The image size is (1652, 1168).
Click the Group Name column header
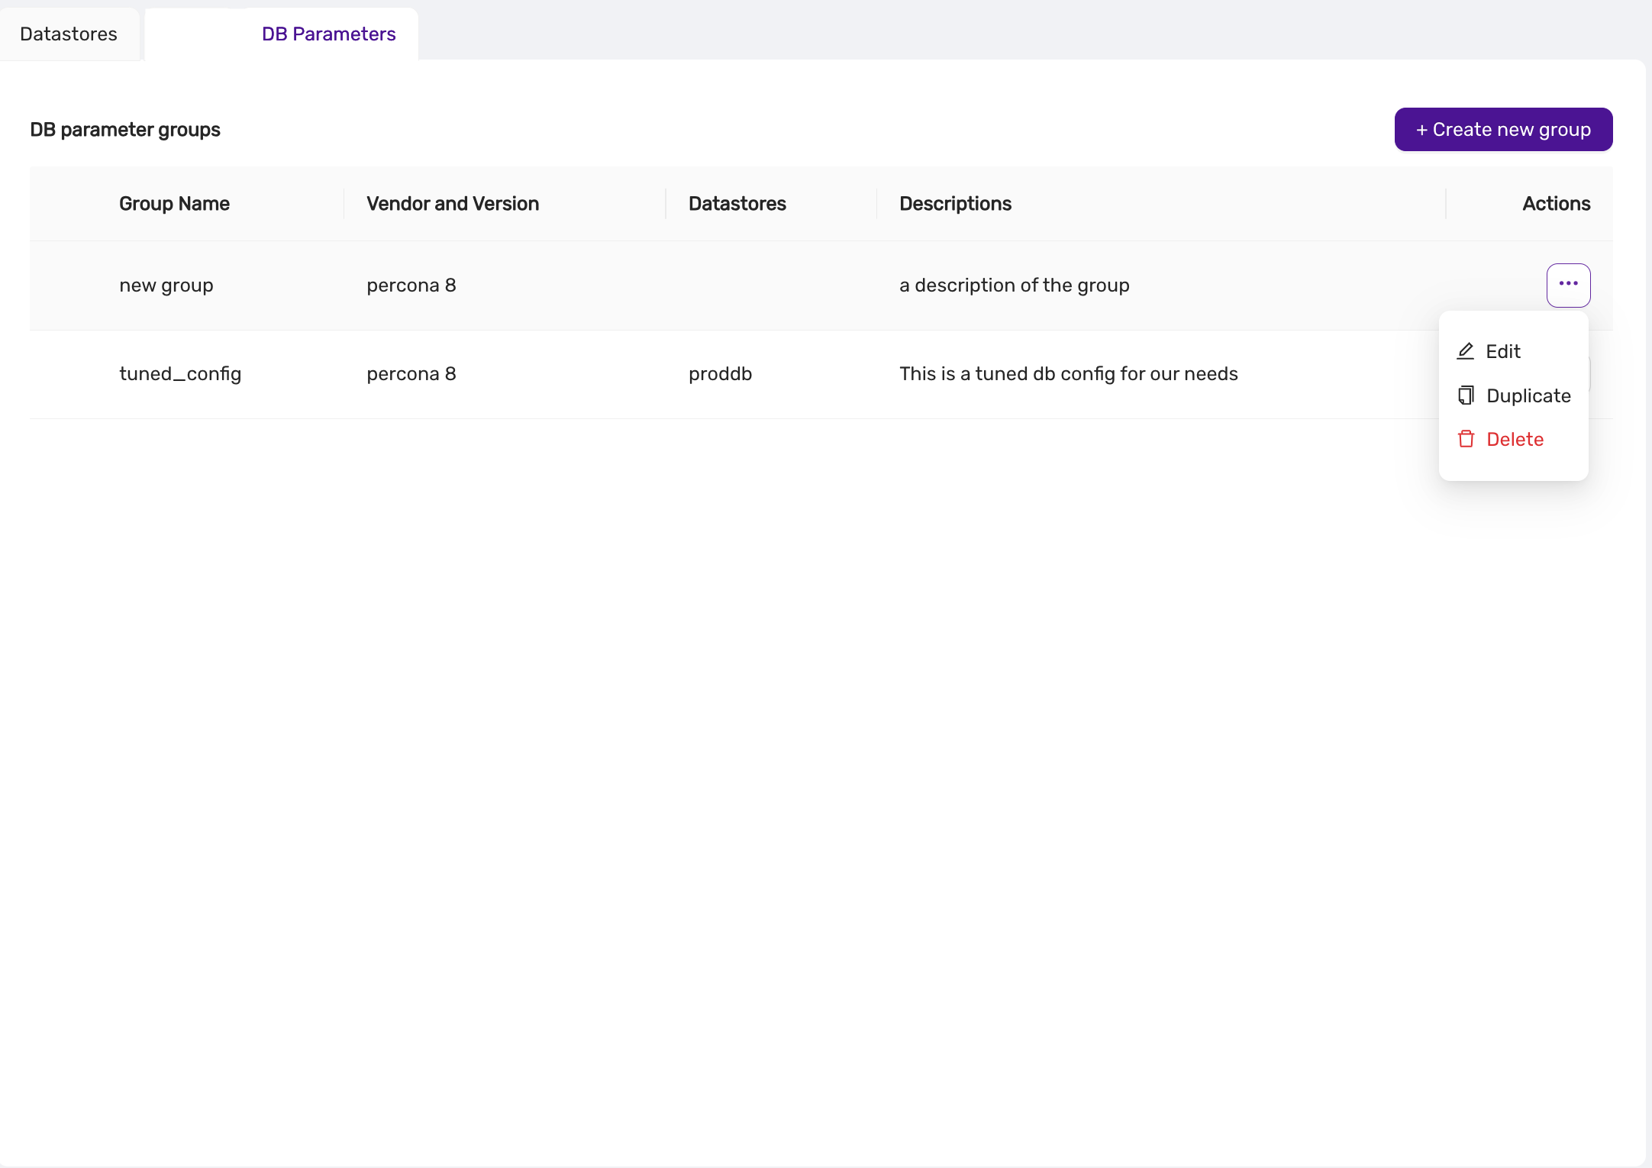[x=174, y=204]
